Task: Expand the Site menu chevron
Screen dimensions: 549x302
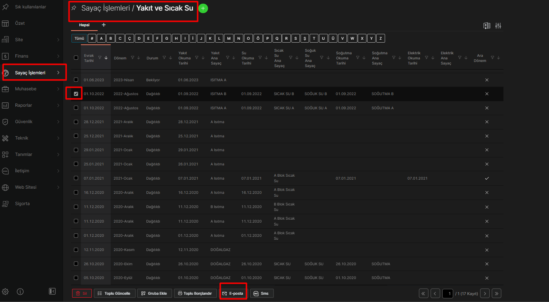Action: coord(58,40)
